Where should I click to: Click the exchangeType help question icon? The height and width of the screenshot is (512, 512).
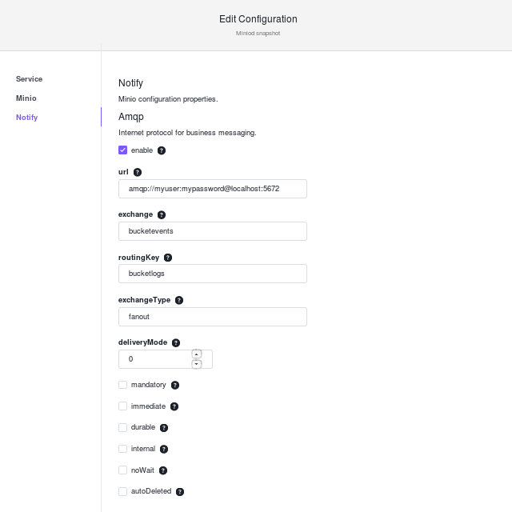click(x=179, y=301)
